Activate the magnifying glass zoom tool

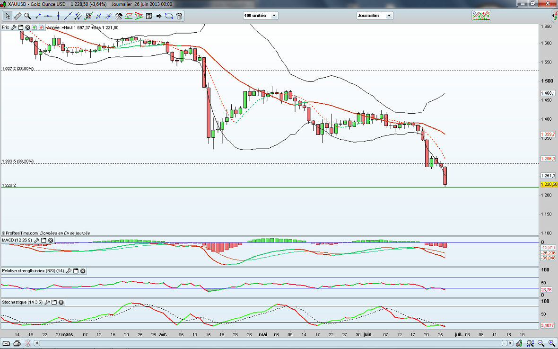27,16
